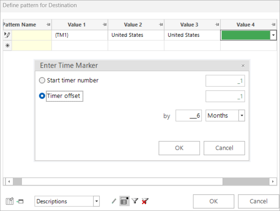The width and height of the screenshot is (280, 211).
Task: Click the green pencil edit icon
Action: click(114, 201)
